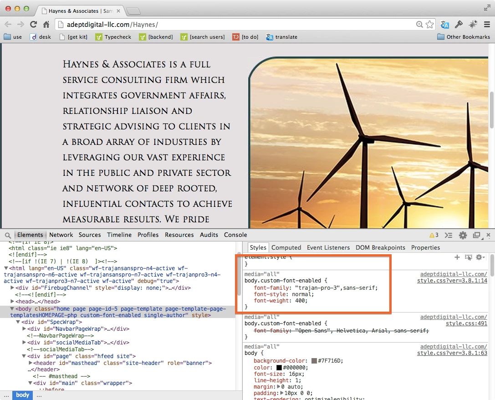Open the translate bookmark
The width and height of the screenshot is (495, 400).
pos(281,37)
